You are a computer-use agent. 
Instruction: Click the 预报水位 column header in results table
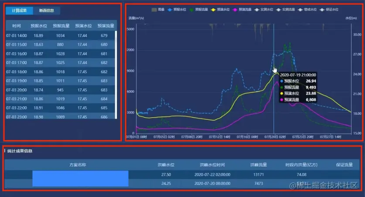tap(39, 26)
